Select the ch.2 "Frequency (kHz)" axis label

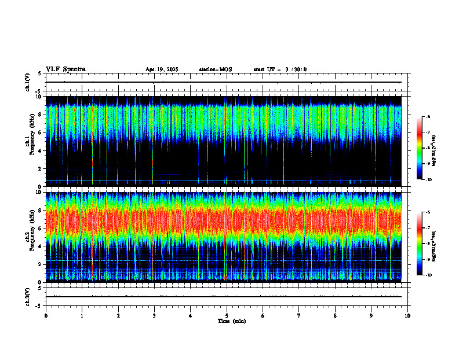[32, 230]
